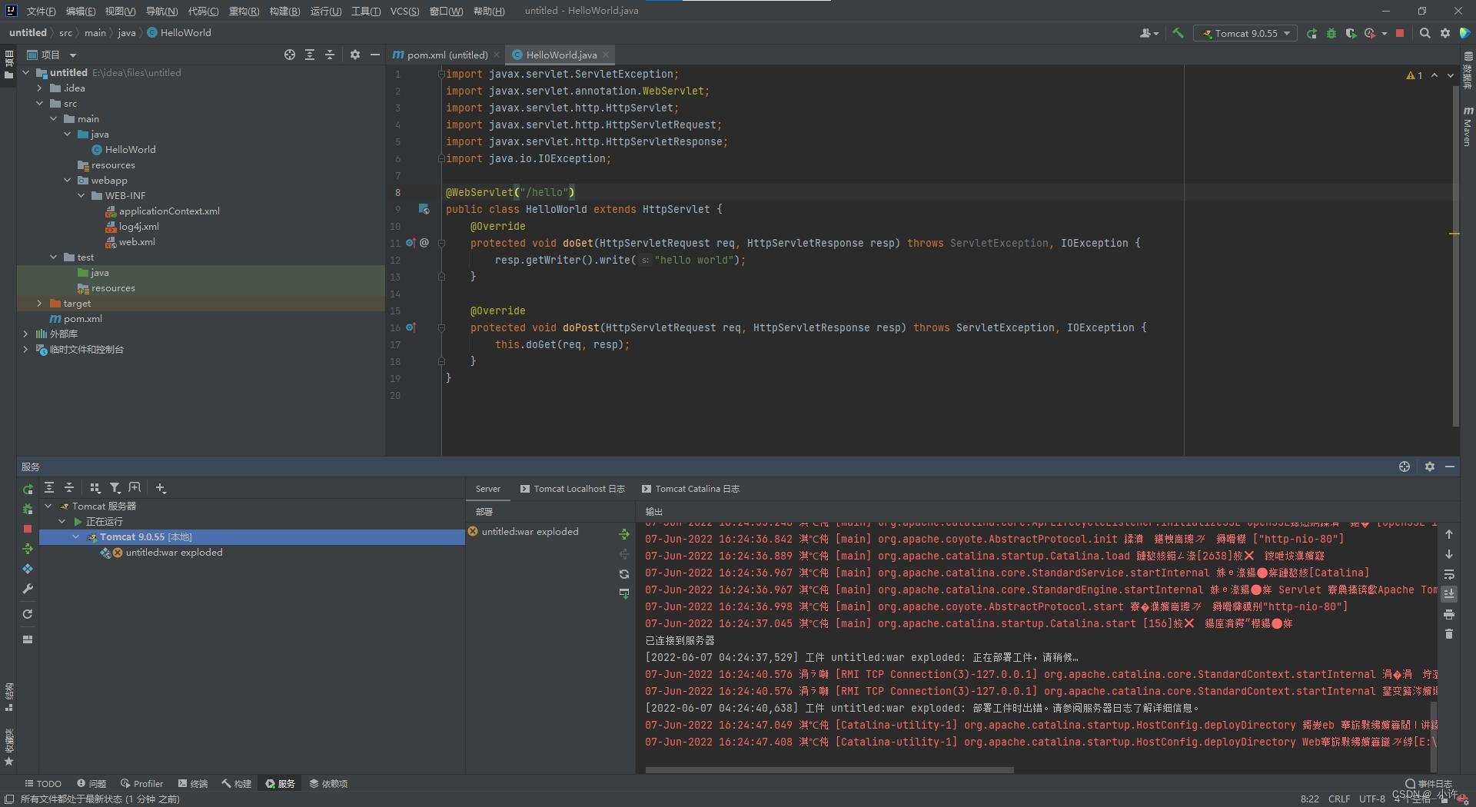Click the Rerun Tomcat icon in top toolbar
Viewport: 1476px width, 807px height.
click(1311, 33)
